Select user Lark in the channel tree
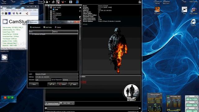 pos(56,10)
